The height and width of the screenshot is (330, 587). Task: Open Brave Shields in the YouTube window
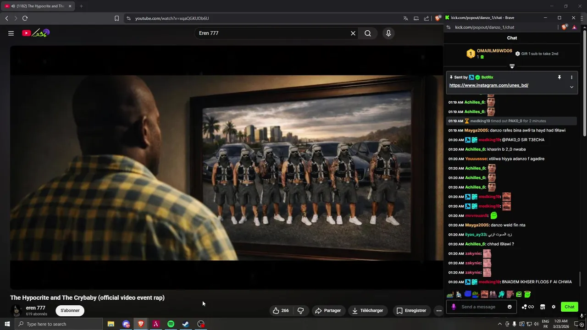click(x=438, y=18)
